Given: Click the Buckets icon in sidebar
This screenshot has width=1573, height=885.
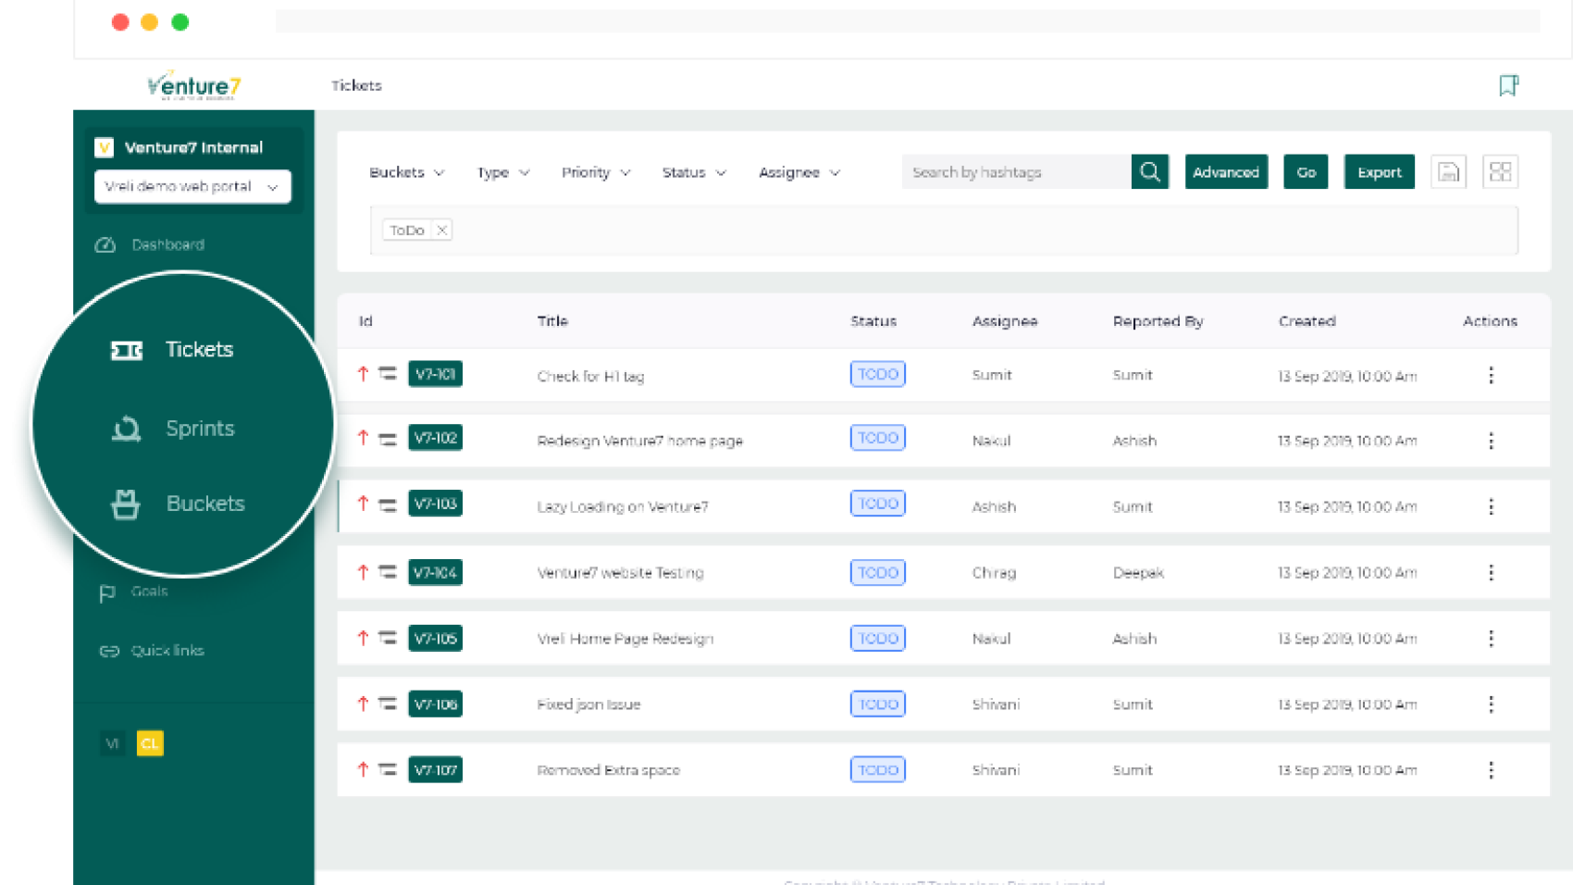Looking at the screenshot, I should pos(126,505).
